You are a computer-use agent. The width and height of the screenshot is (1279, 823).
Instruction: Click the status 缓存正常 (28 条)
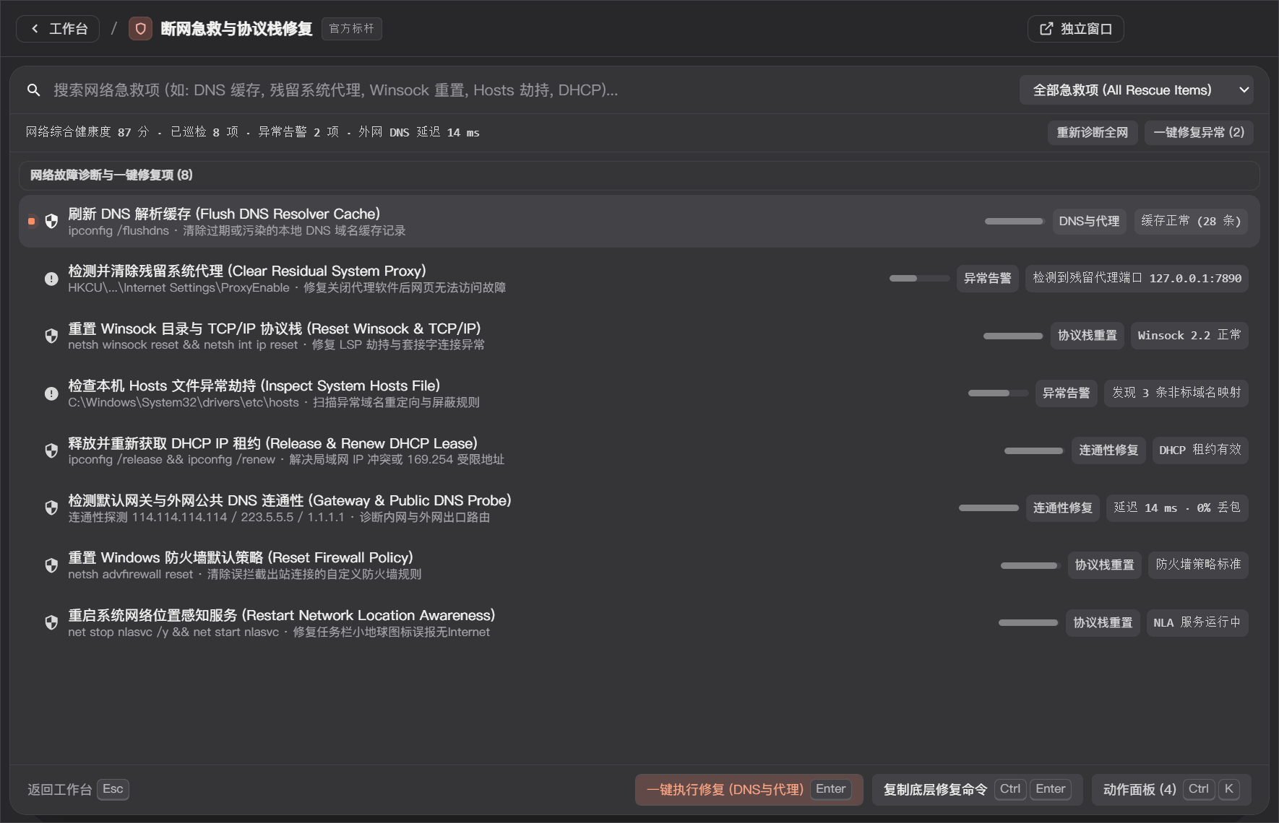1191,221
